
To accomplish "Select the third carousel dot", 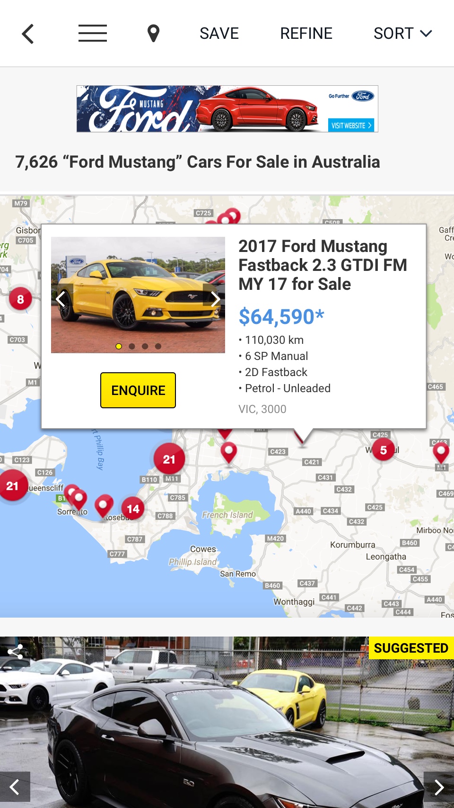I will tap(145, 346).
